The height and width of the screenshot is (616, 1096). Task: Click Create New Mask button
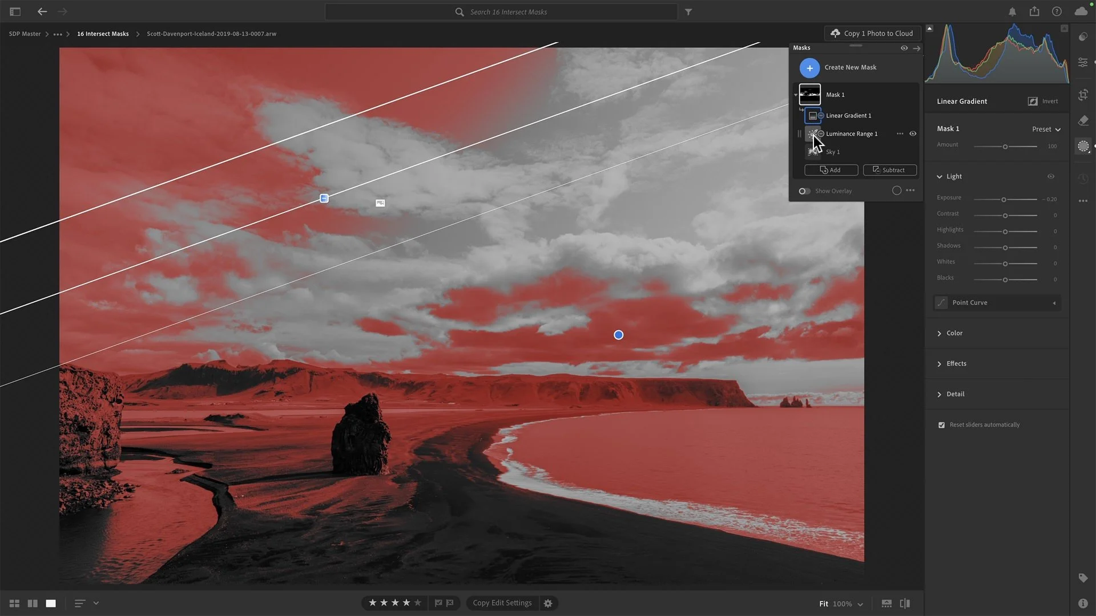pyautogui.click(x=809, y=68)
